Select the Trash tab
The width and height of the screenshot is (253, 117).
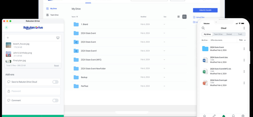pyautogui.click(x=240, y=34)
